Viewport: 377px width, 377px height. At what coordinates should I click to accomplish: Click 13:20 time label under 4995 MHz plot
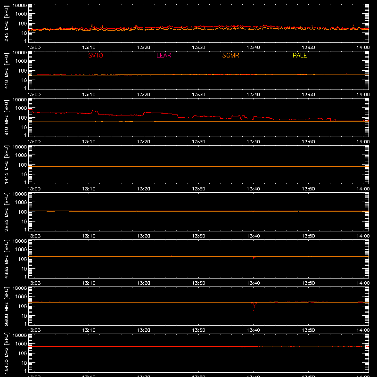(x=144, y=283)
